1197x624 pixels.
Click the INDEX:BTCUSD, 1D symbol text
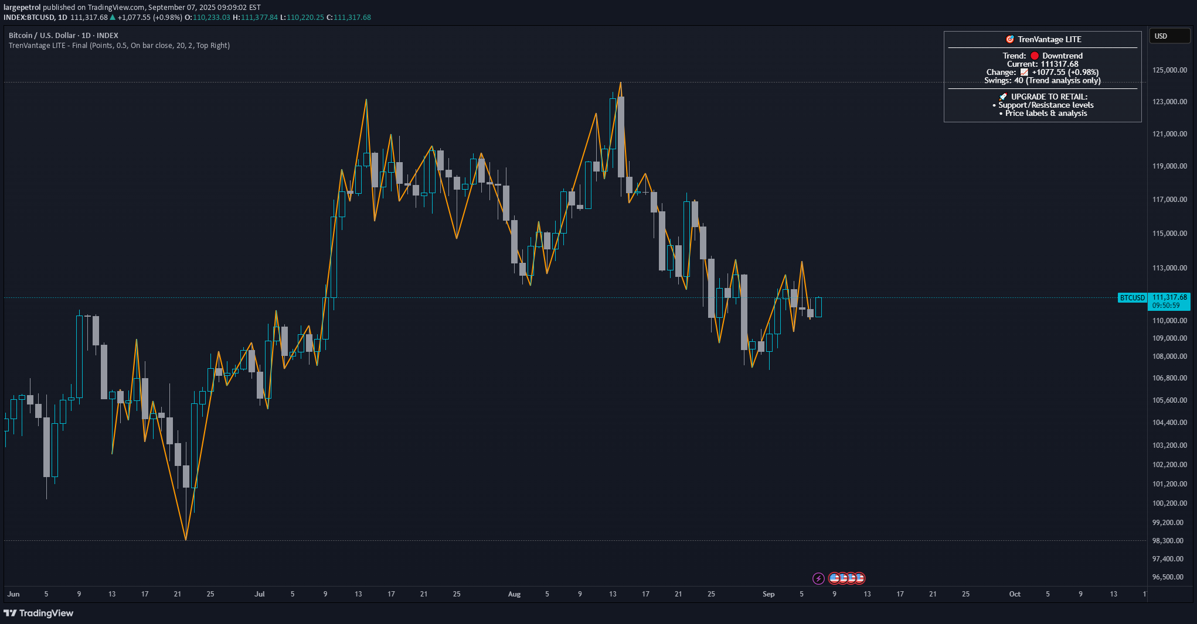coord(35,18)
